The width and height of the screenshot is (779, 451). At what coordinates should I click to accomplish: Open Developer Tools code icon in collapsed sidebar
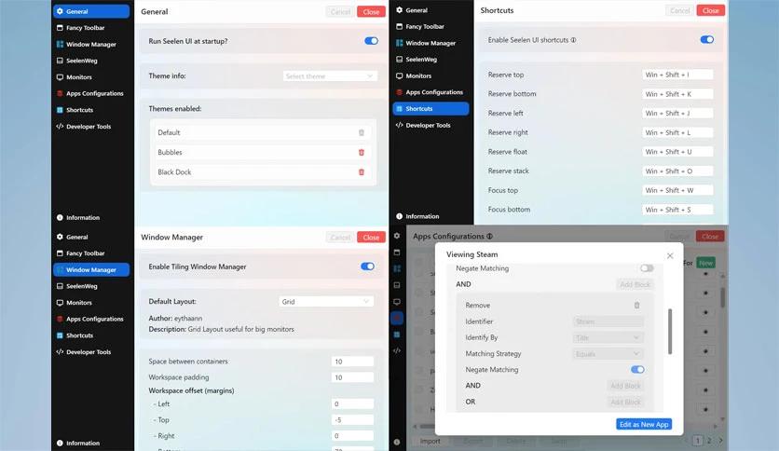pos(397,350)
